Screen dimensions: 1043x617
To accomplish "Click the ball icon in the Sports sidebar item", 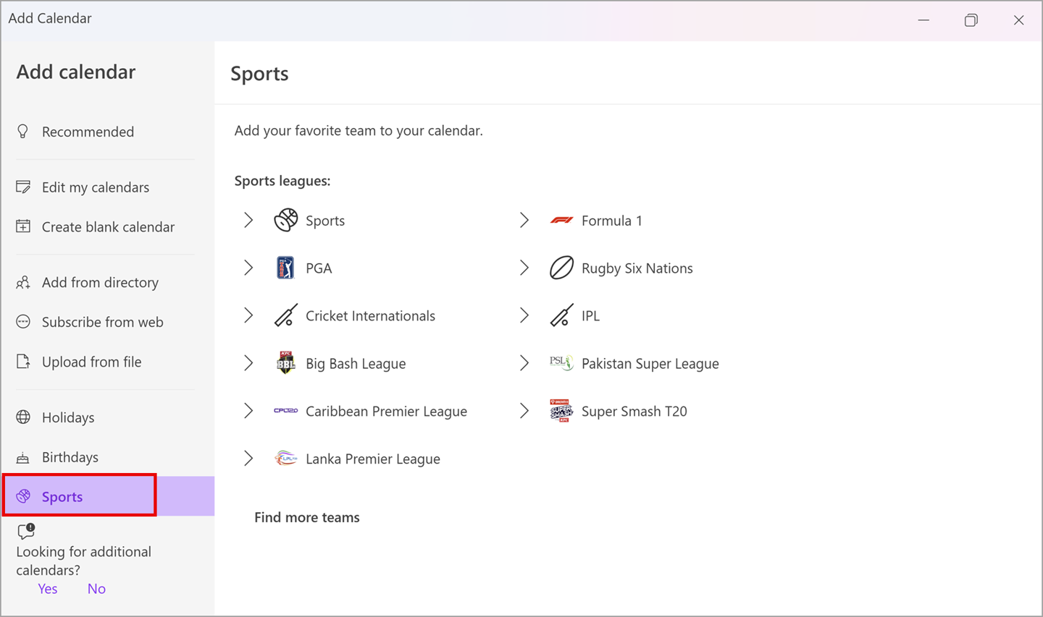I will 23,496.
